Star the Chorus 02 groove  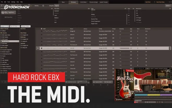[x=42, y=52]
